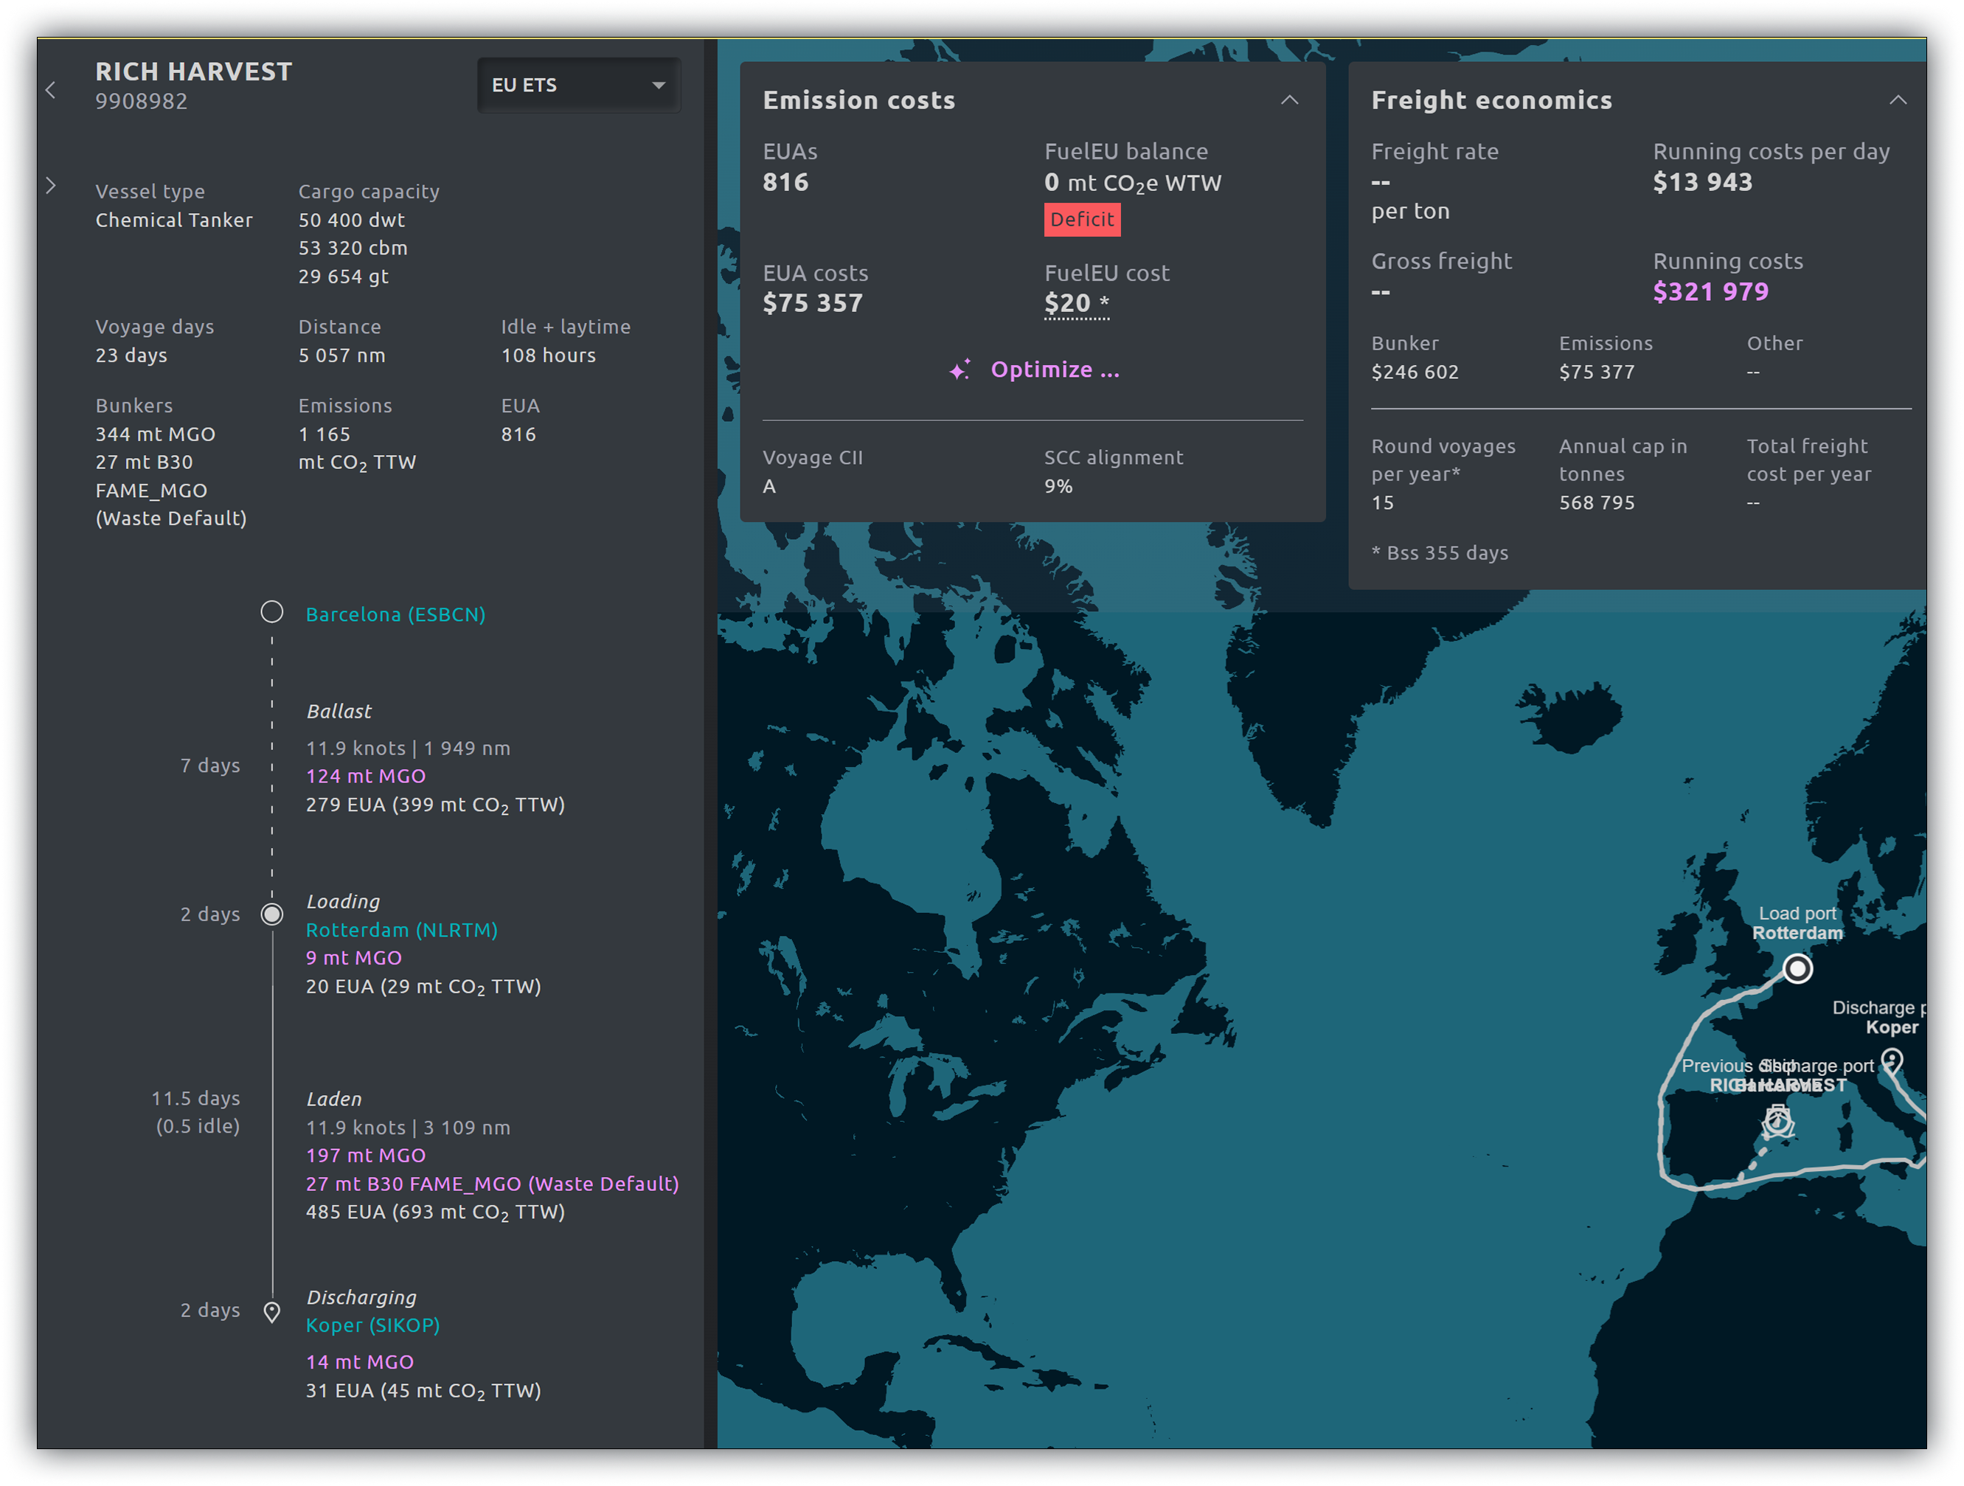Click the red Deficit badge
Image resolution: width=1964 pixels, height=1486 pixels.
pyautogui.click(x=1081, y=221)
